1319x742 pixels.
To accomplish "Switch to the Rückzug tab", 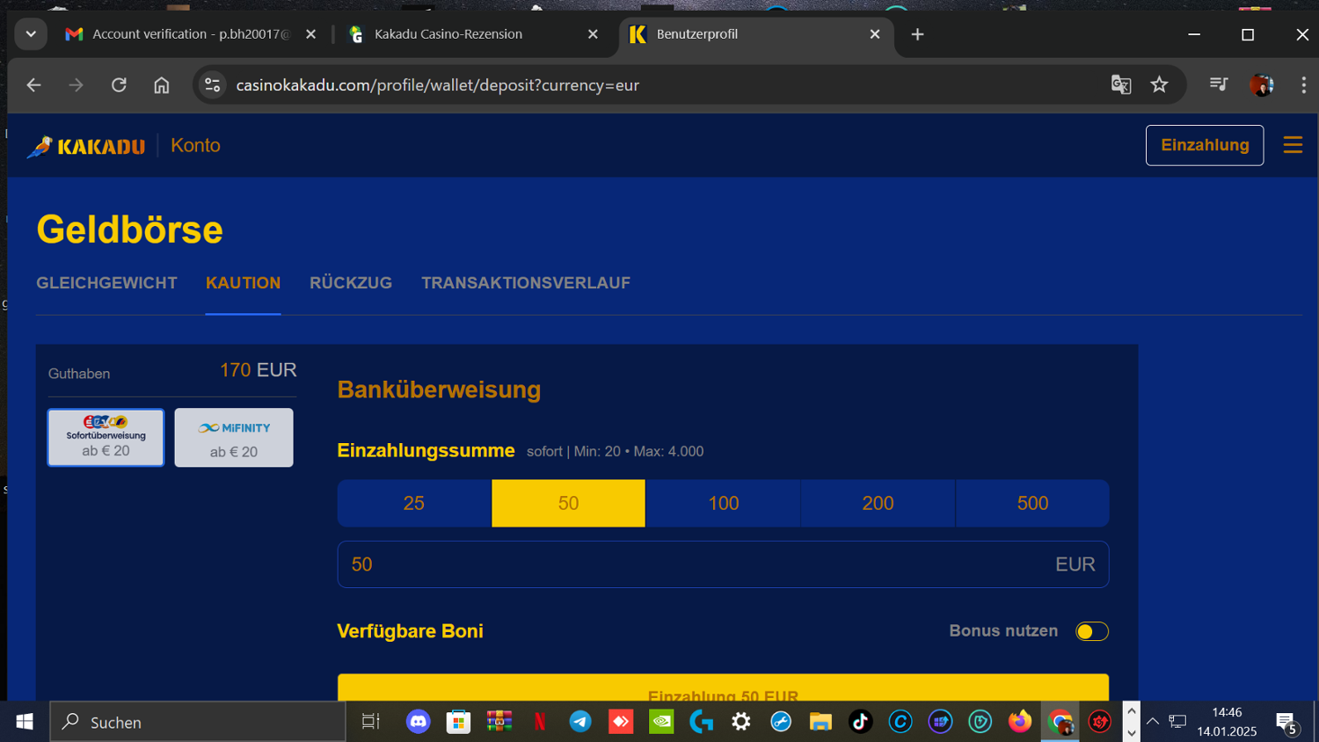I will pos(350,283).
